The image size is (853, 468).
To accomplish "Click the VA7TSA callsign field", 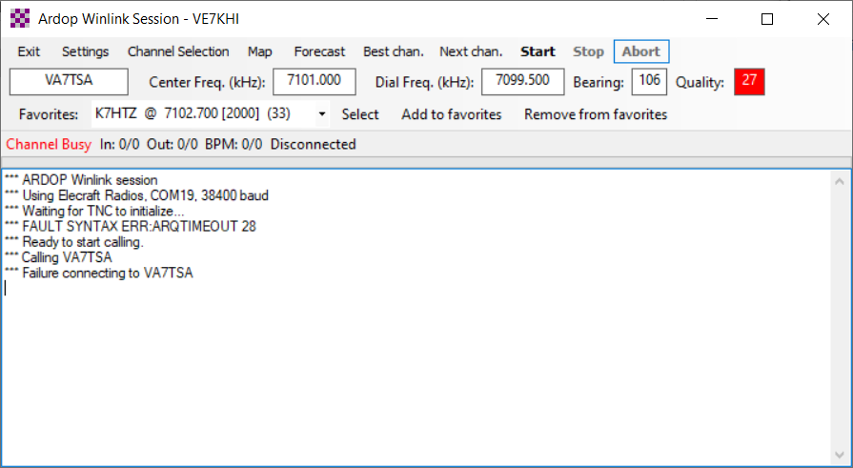I will click(x=69, y=82).
